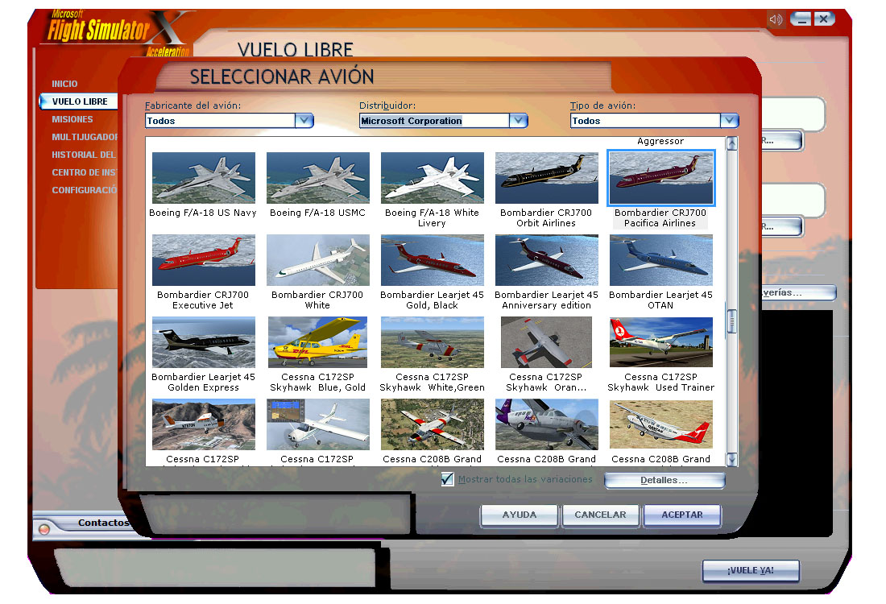Image resolution: width=886 pixels, height=604 pixels.
Task: Confirm selection with ACEPTAR
Action: (x=681, y=515)
